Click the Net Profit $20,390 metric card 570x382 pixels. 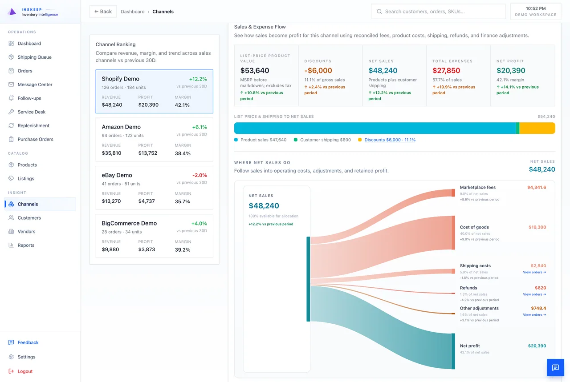coord(523,75)
